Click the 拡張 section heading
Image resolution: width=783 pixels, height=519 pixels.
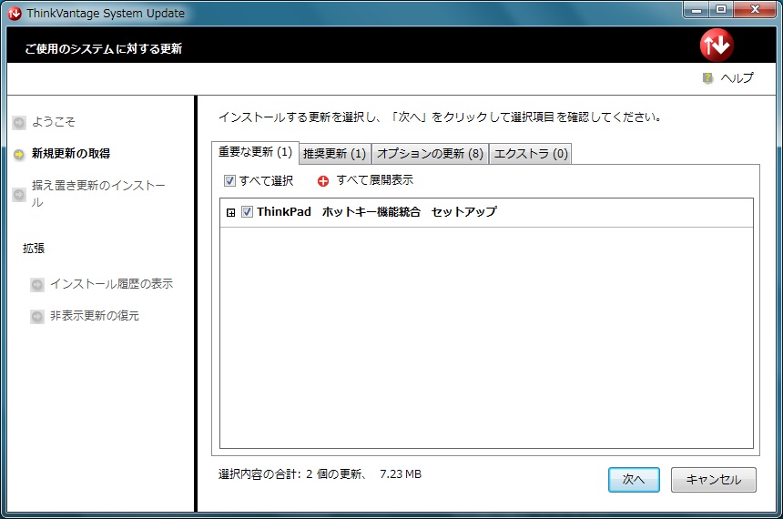pyautogui.click(x=34, y=249)
